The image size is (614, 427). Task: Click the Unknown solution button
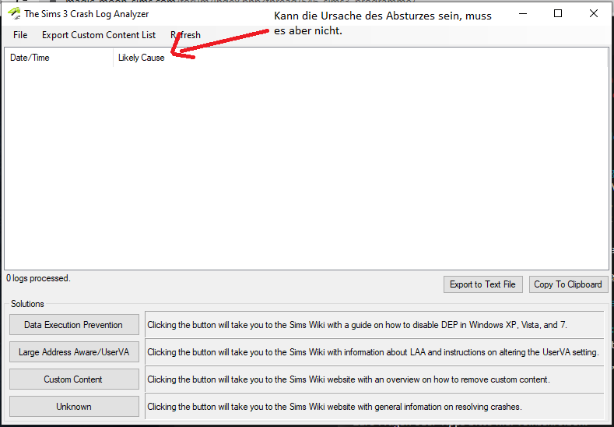[x=74, y=407]
